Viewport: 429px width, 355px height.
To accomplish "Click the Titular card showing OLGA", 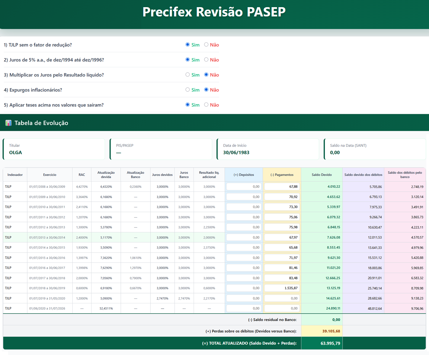I will click(x=54, y=149).
